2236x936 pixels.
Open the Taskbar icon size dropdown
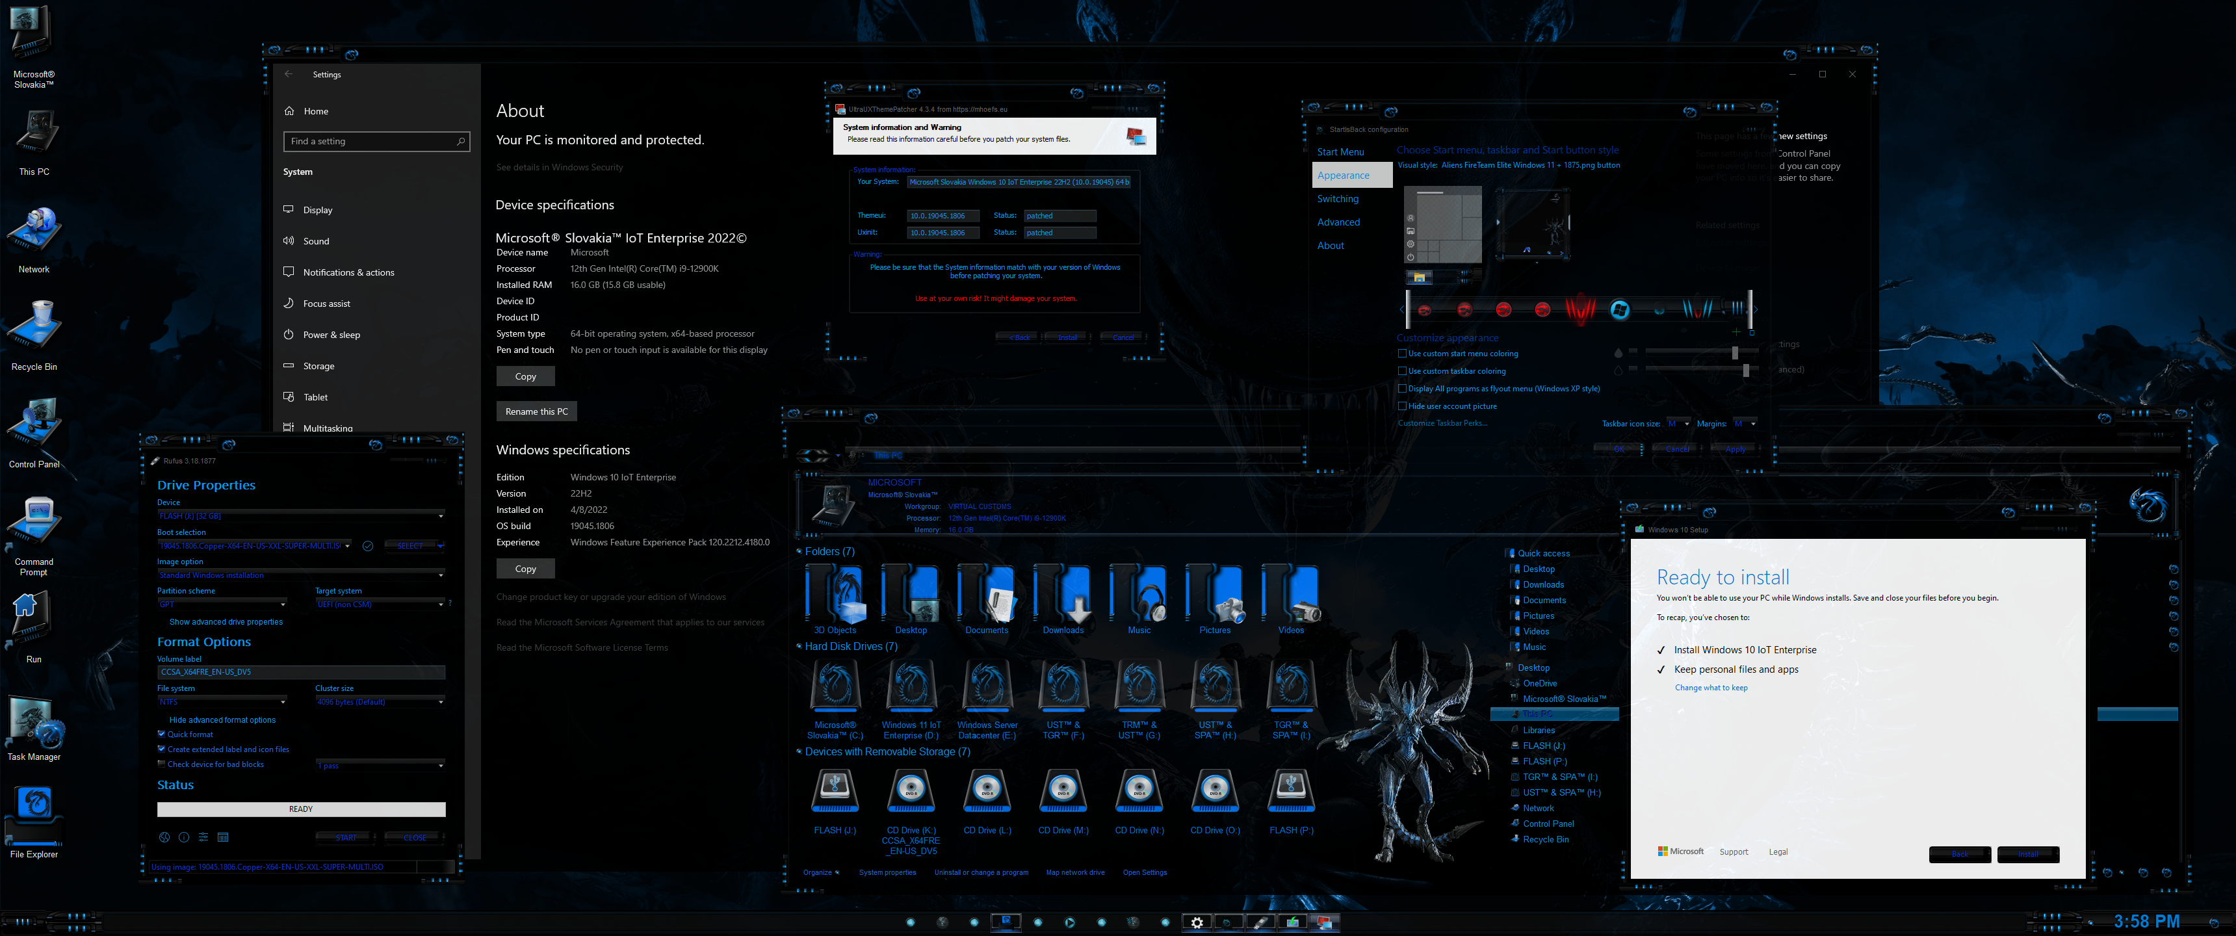(1679, 424)
